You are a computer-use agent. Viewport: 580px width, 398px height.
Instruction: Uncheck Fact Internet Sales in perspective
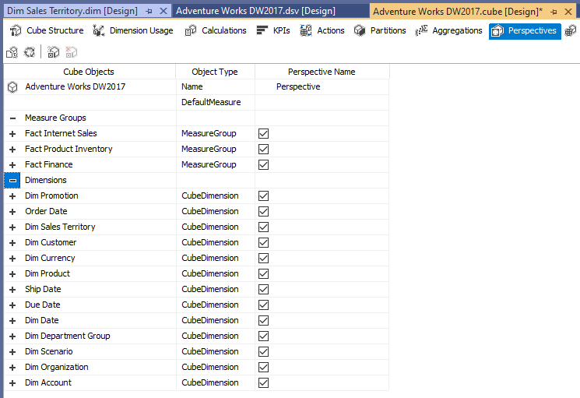[x=263, y=133]
